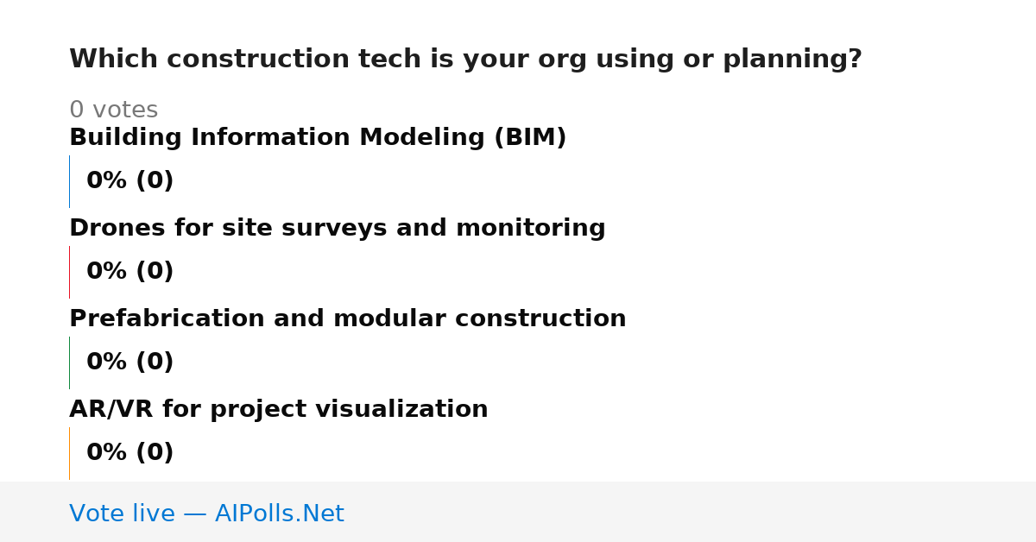Screen dimensions: 1036x542
Task: Click the word Drones in the second option
Action: tap(117, 229)
